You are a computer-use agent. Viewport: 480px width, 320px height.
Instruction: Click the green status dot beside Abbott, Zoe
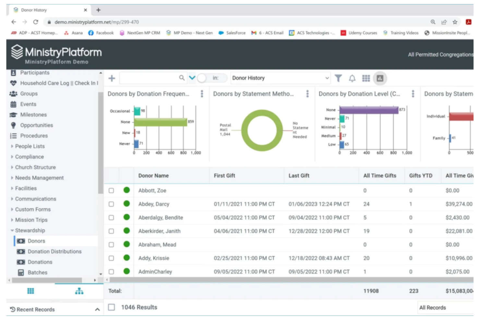click(126, 191)
